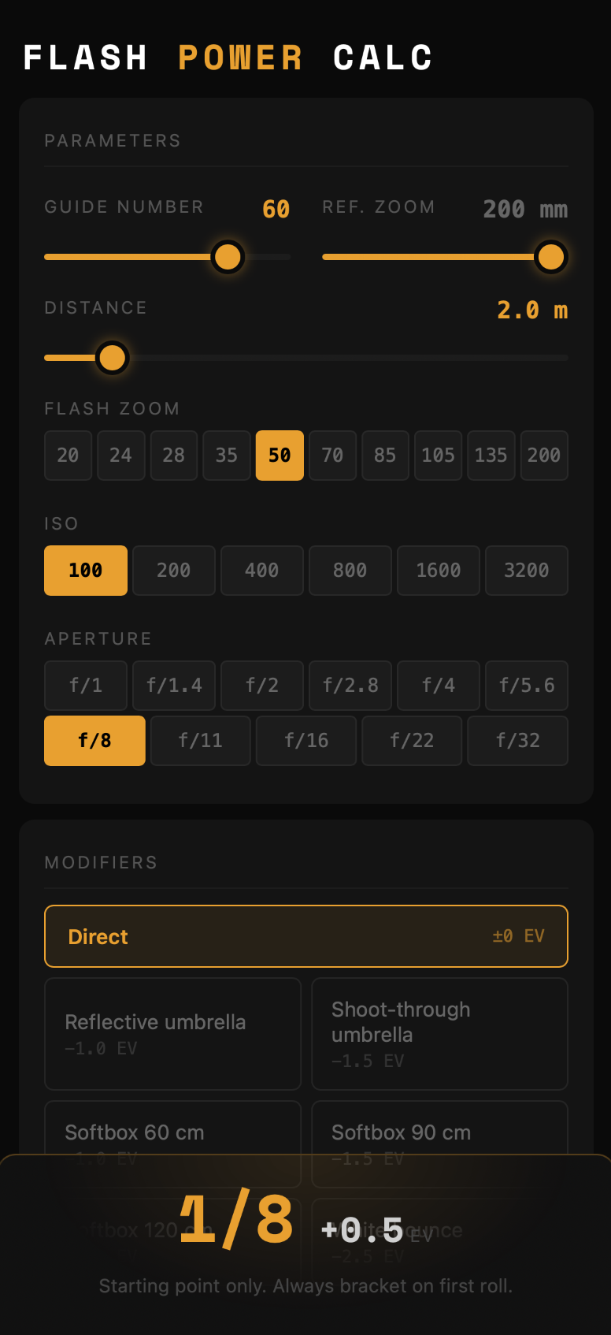Click the Ref. Zoom slider handle
This screenshot has height=1335, width=611.
pos(550,257)
